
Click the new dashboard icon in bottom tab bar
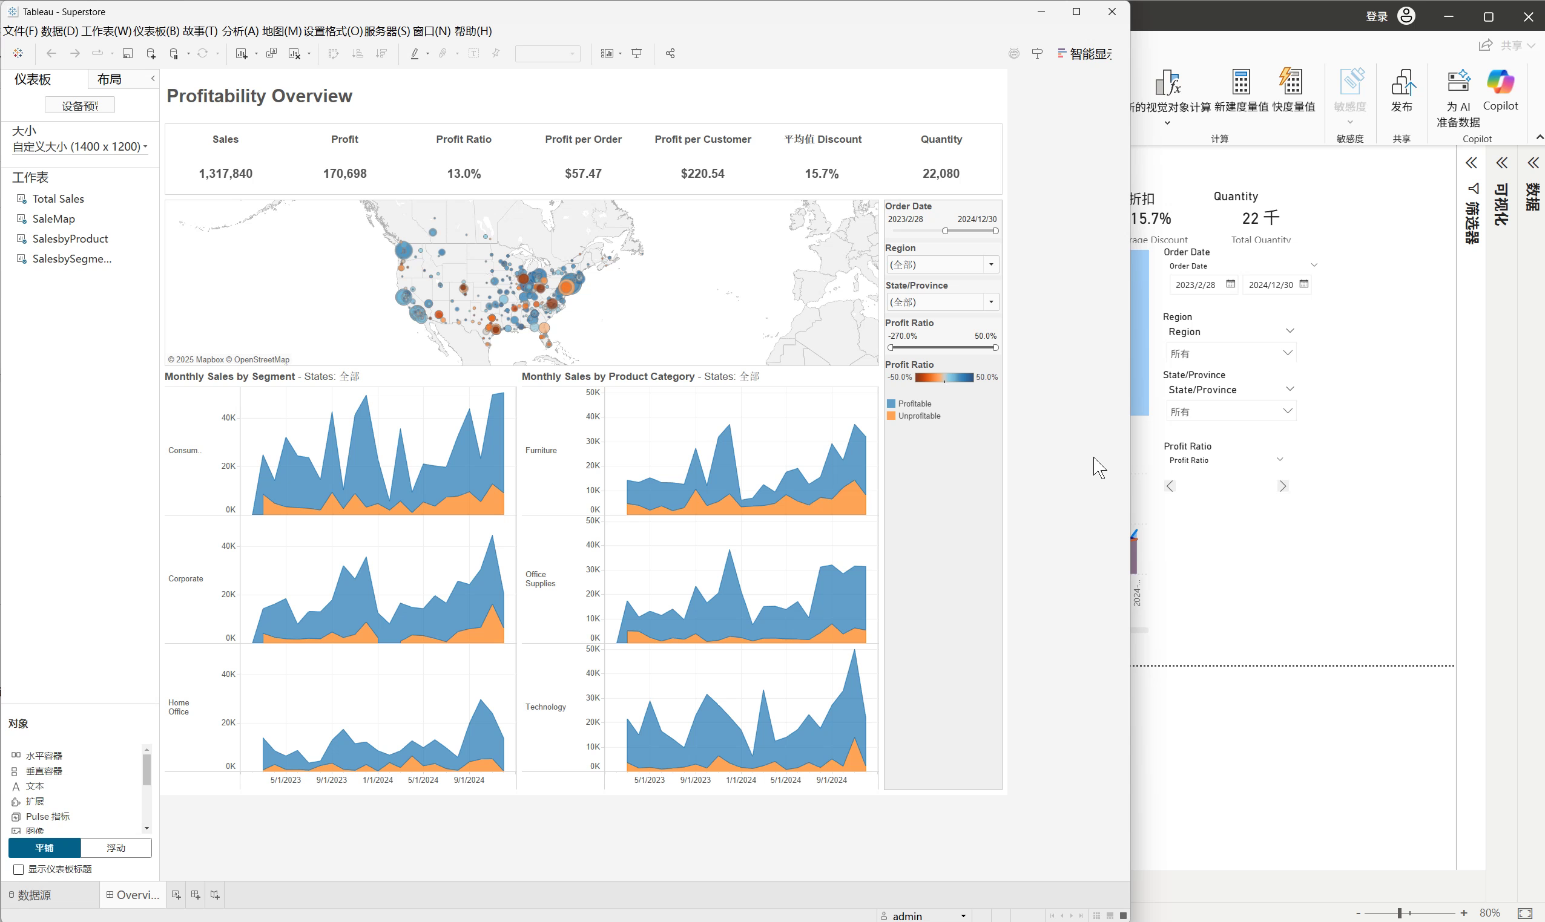(x=195, y=895)
